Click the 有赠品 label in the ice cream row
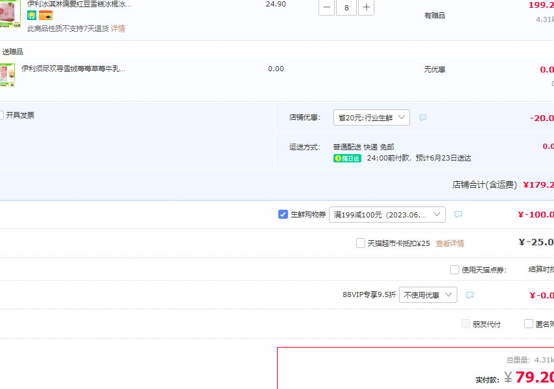The width and height of the screenshot is (554, 389). pyautogui.click(x=435, y=16)
